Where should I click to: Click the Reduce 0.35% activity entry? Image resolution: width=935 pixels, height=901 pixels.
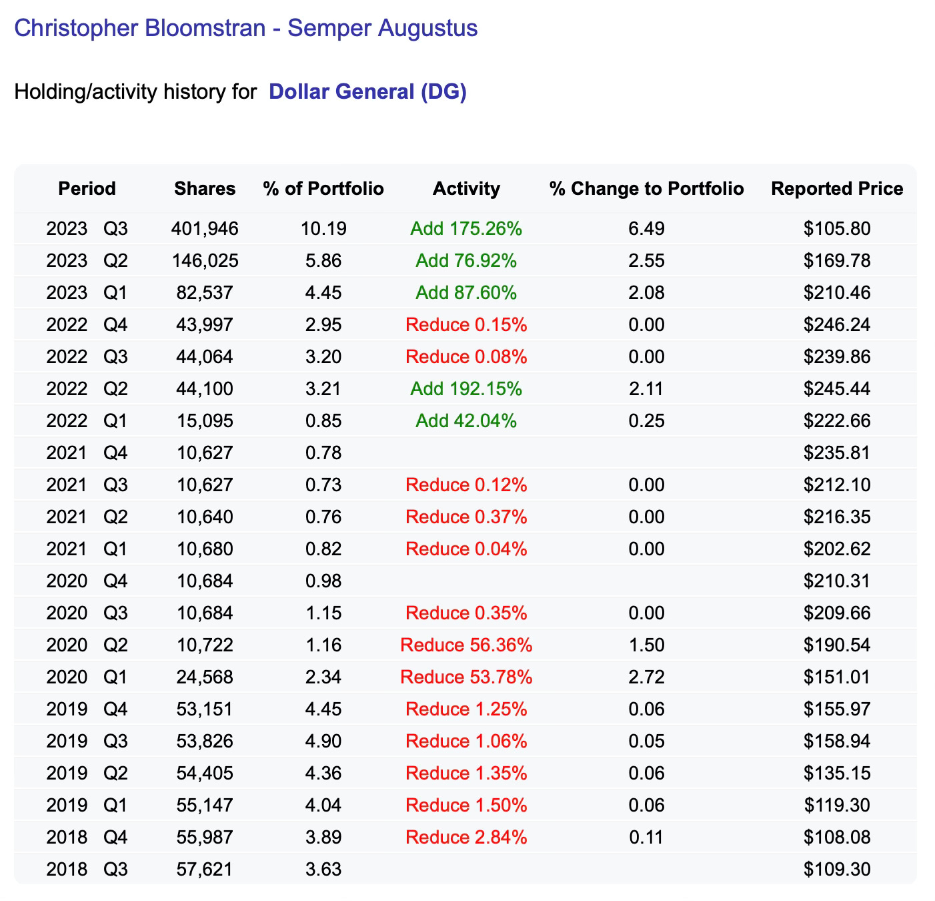[x=466, y=613]
